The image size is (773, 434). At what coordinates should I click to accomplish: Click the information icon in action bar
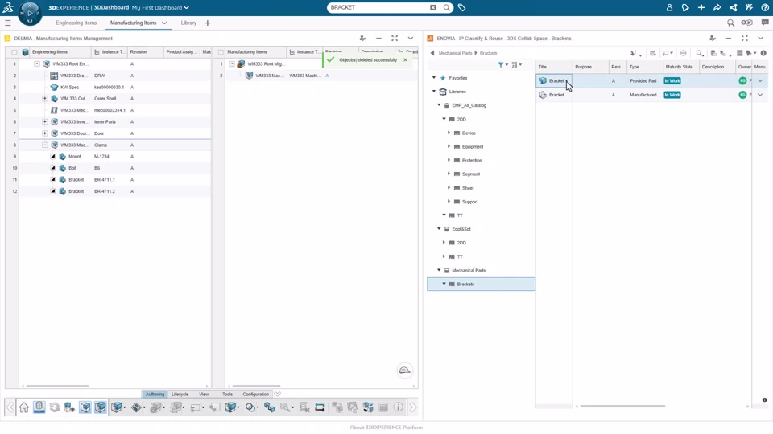coord(399,407)
